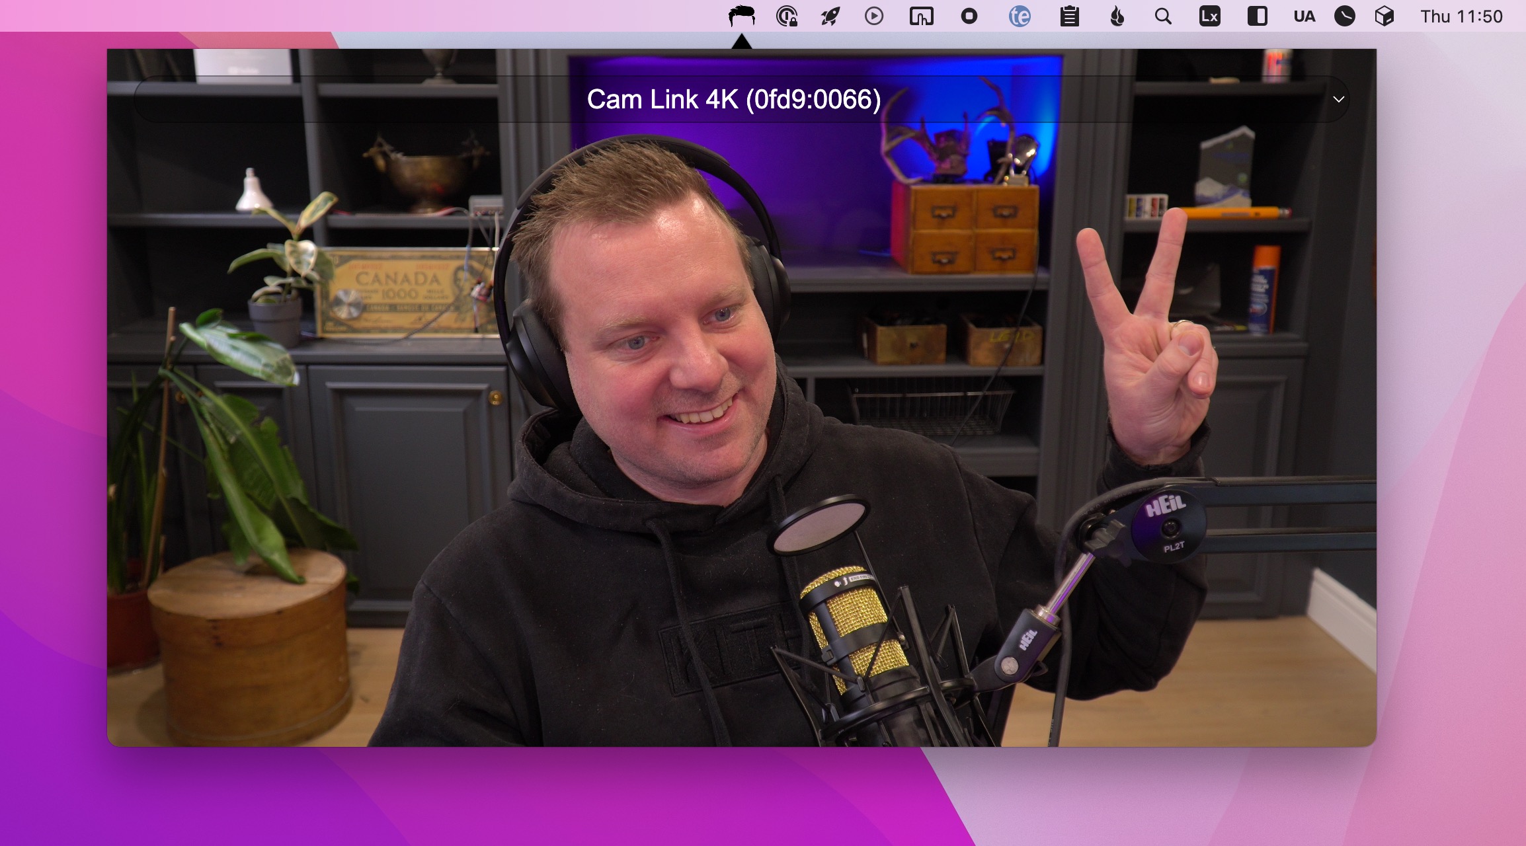Open the clipboard manager menu bar icon
Image resolution: width=1526 pixels, height=846 pixels.
point(1070,16)
